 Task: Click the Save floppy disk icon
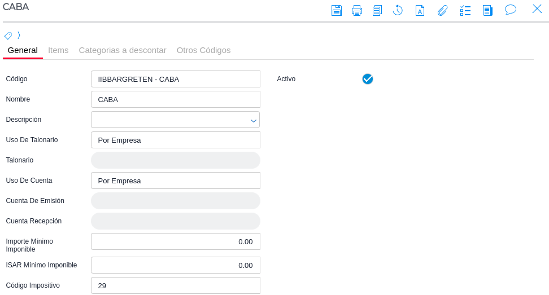[x=337, y=10]
